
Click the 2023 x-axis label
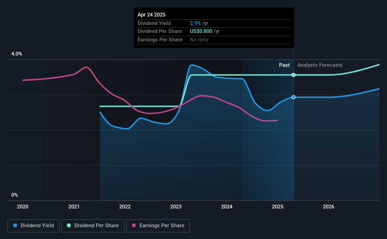(176, 207)
